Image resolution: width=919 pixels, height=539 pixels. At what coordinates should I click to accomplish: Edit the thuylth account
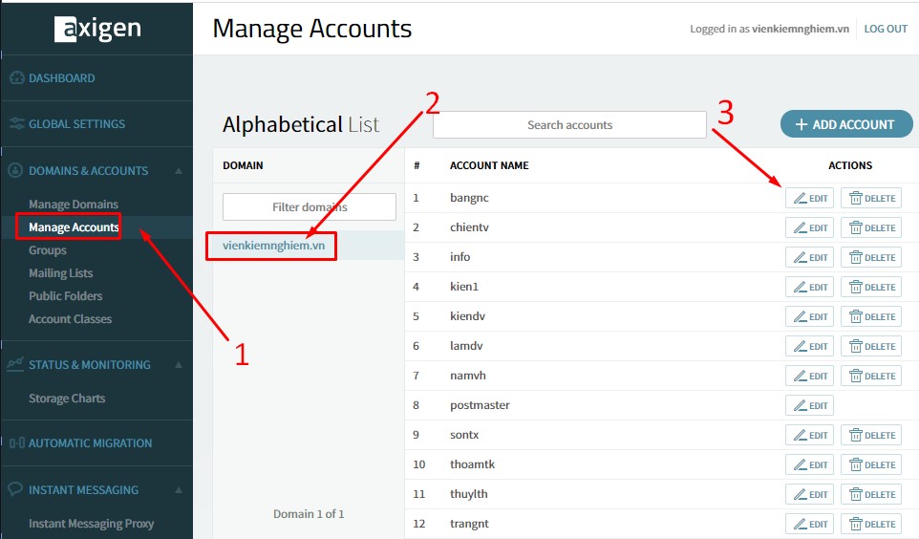click(x=809, y=494)
